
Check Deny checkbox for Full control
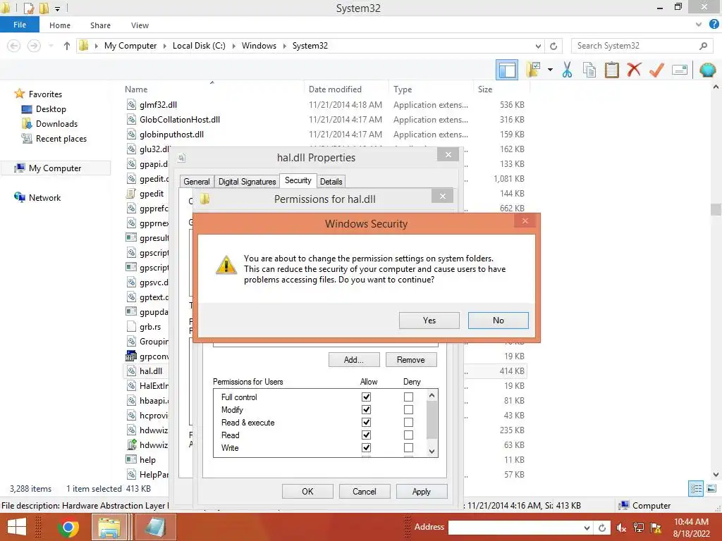(x=408, y=397)
